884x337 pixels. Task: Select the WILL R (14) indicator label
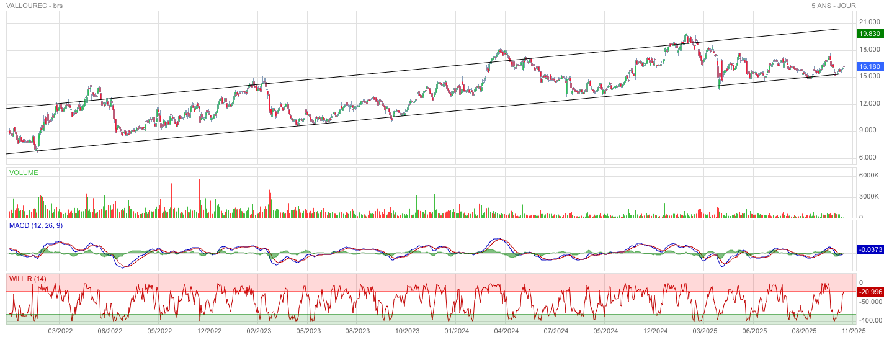tap(28, 279)
